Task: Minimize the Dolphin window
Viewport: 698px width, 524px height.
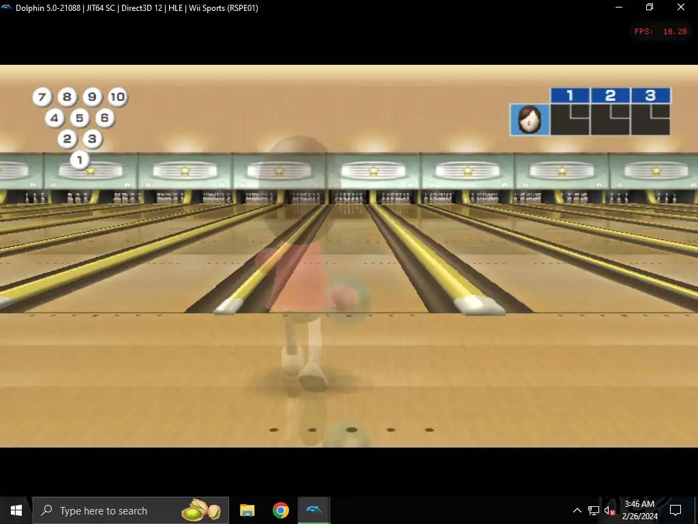Action: coord(619,7)
